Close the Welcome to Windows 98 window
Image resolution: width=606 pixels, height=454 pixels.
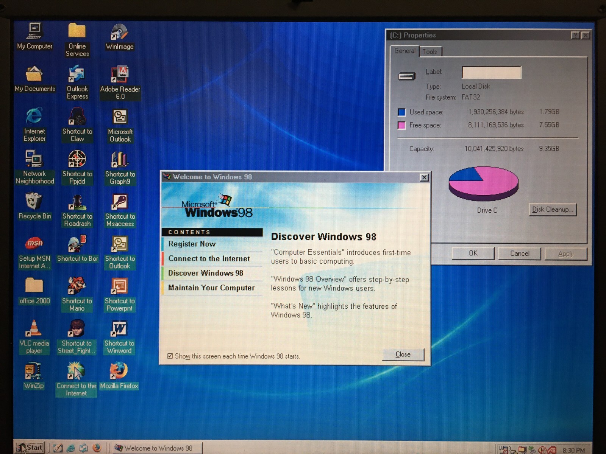(x=424, y=177)
